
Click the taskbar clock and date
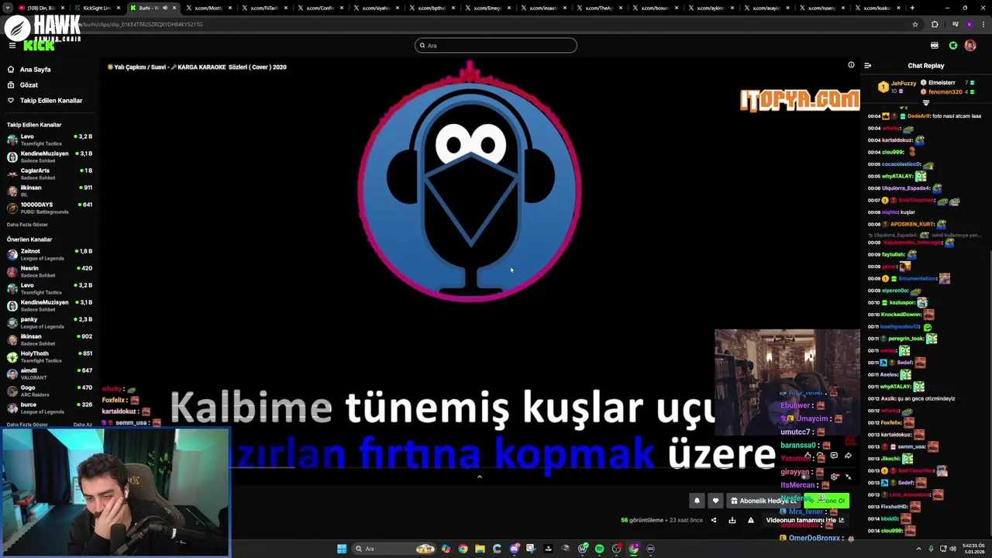coord(973,549)
